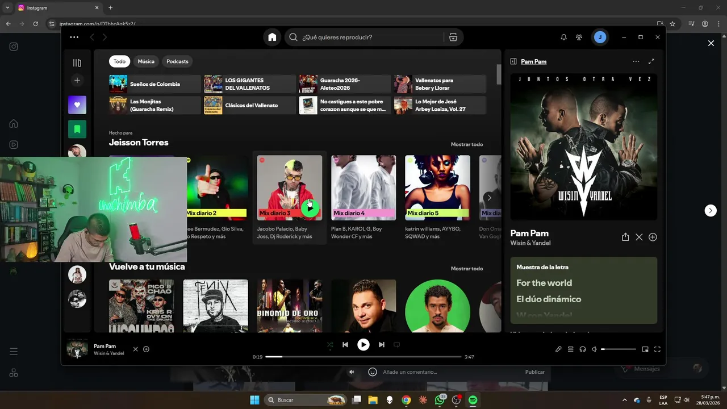
Task: Seek in the song progress bar
Action: coord(363,357)
